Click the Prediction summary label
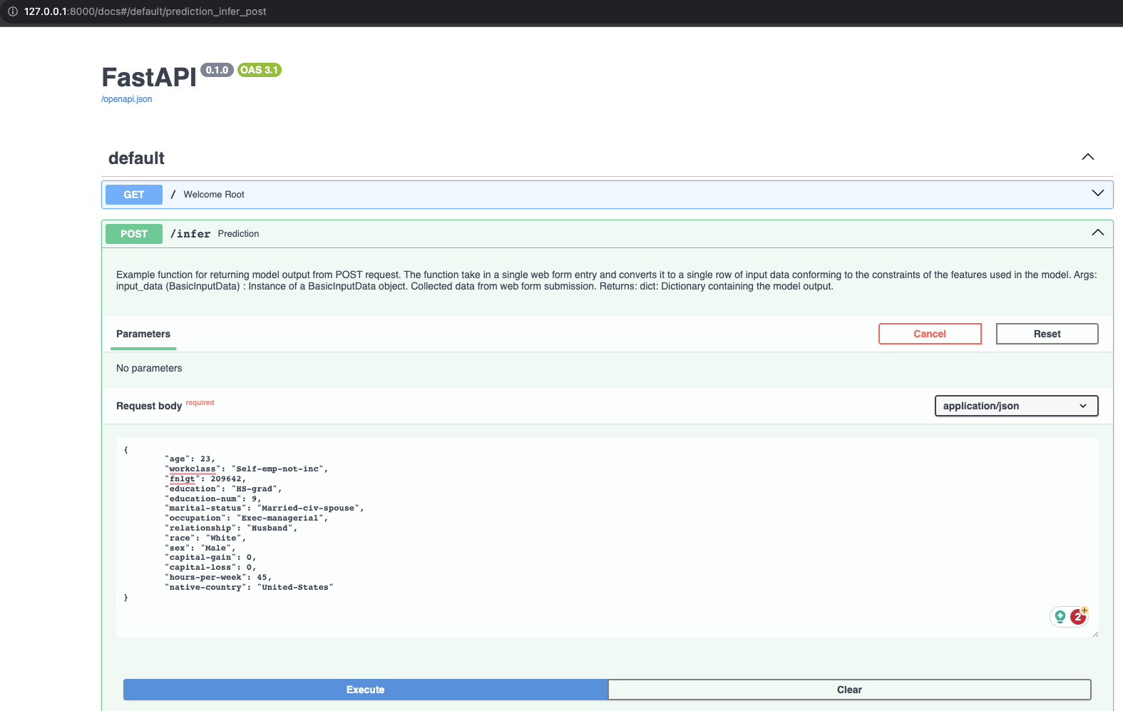 pos(238,234)
